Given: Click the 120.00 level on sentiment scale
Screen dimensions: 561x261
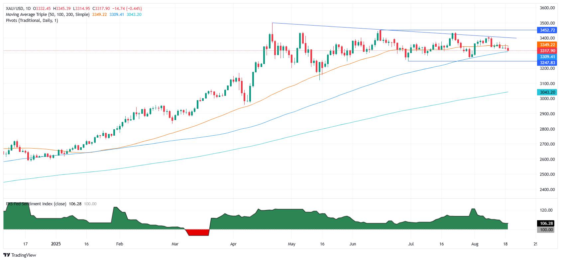Looking at the screenshot, I should [x=546, y=210].
